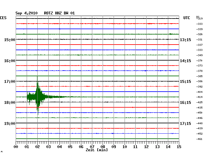Click the DC offset value -450
Screen dimensions: 204x155
(x=199, y=113)
